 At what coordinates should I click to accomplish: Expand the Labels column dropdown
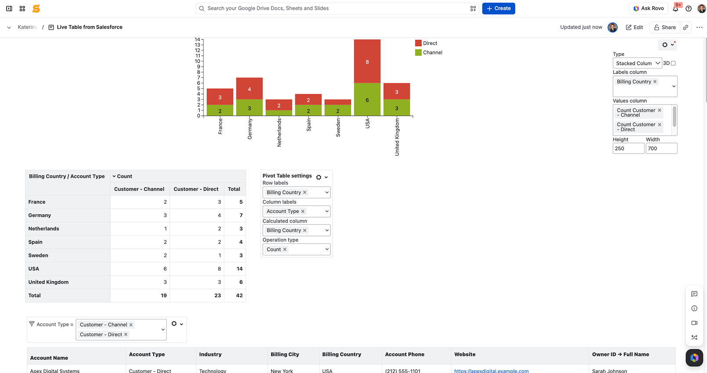(674, 86)
